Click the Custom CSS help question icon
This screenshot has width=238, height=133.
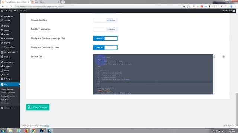[223, 57]
